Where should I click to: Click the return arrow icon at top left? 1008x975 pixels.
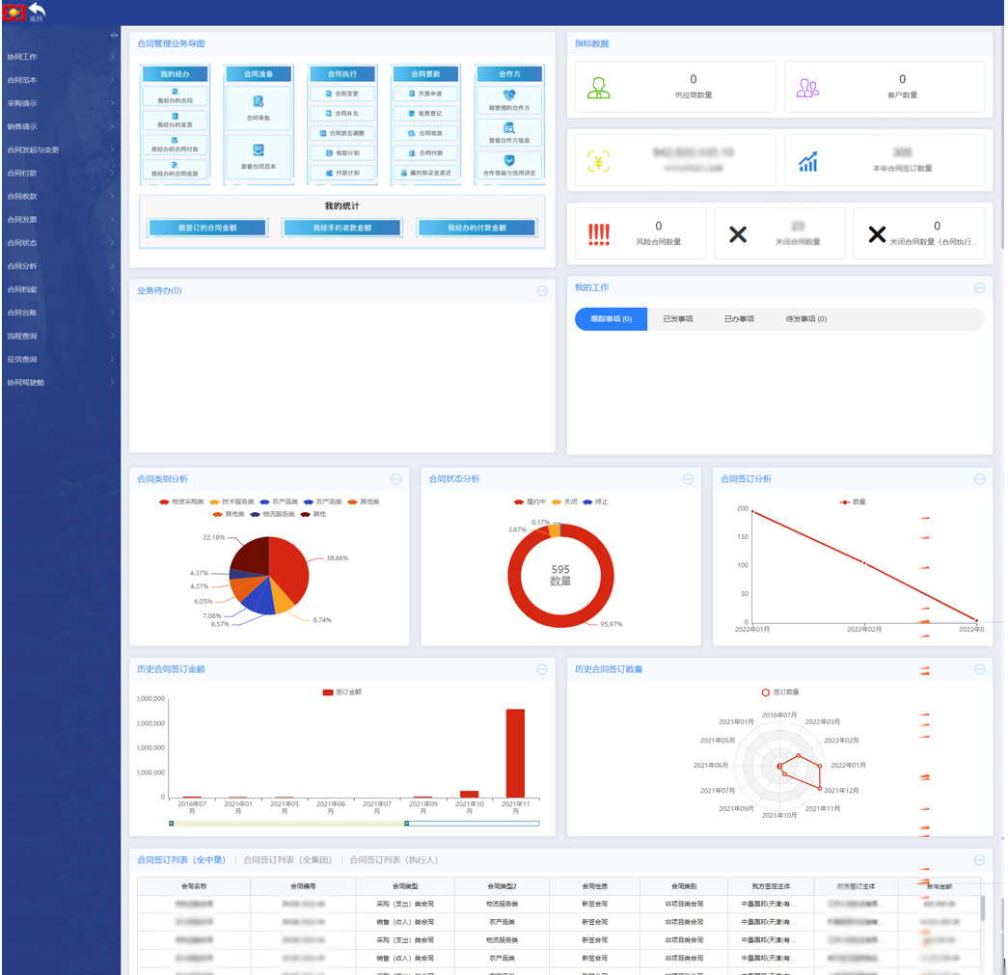[x=37, y=10]
